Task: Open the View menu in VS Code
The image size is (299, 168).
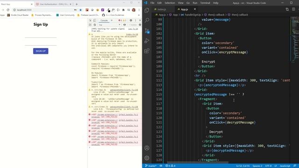Action: [x=181, y=3]
